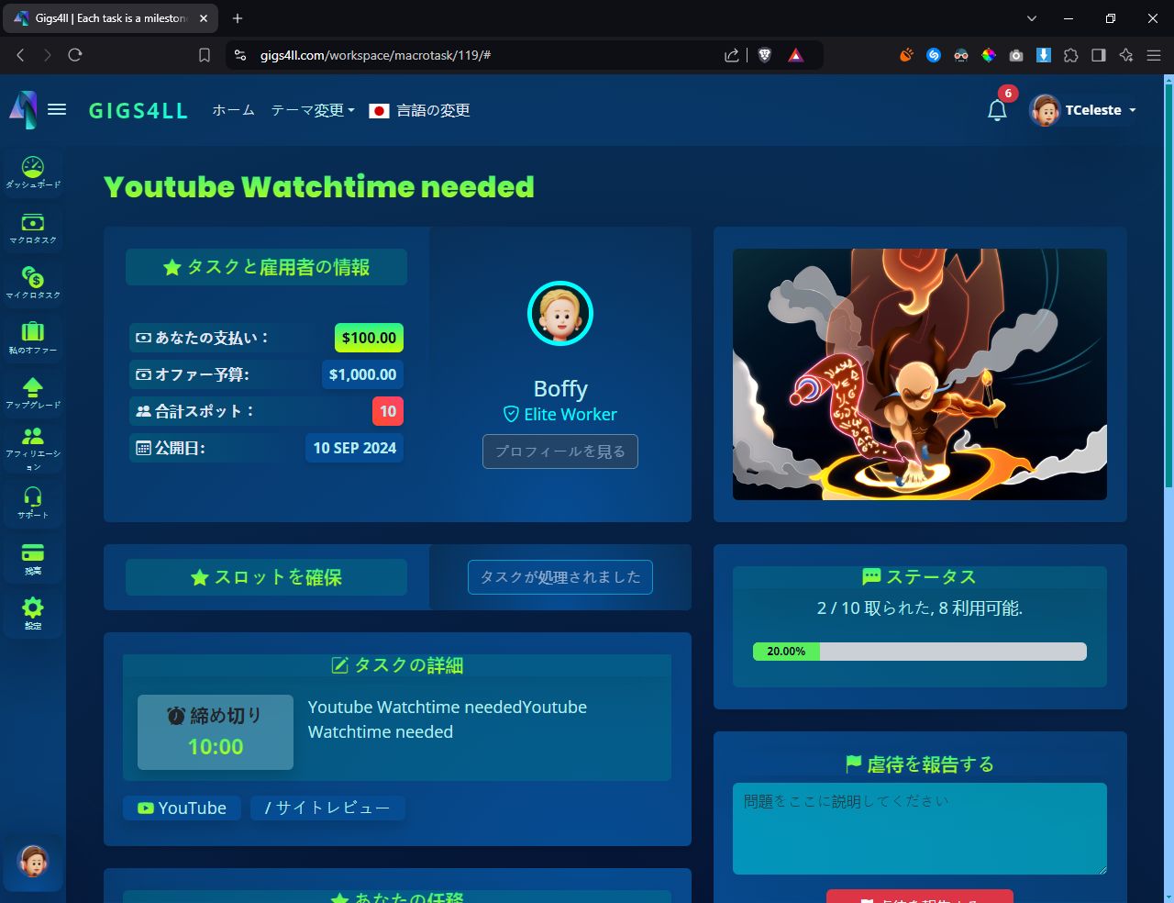Click the プロフィールを見る profile button

(x=560, y=451)
